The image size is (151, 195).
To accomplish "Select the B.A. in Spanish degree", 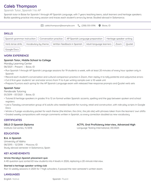I will click(x=13, y=138).
